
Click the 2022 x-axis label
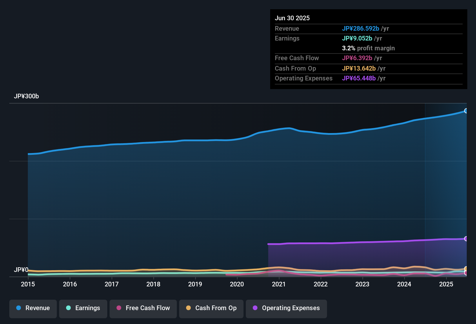(321, 284)
